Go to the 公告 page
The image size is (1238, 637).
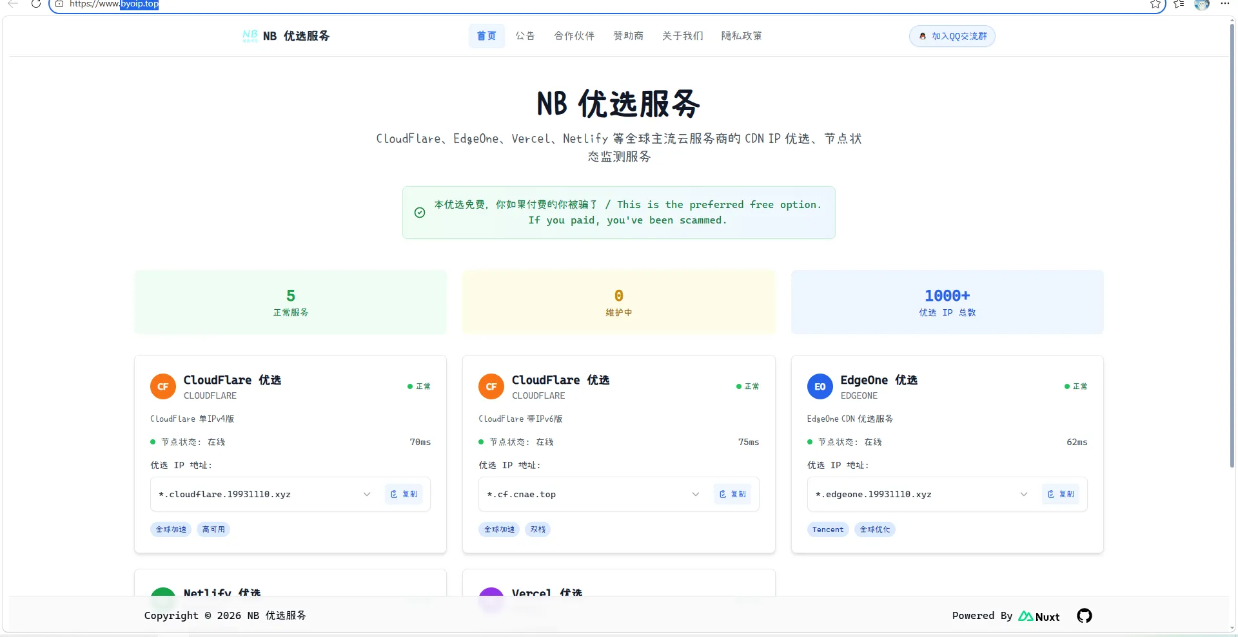point(525,36)
